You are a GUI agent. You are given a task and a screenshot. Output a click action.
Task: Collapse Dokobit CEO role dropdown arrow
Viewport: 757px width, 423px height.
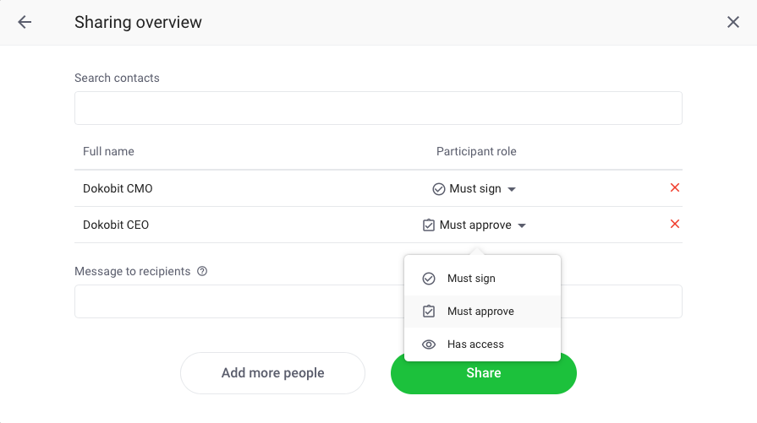coord(522,225)
